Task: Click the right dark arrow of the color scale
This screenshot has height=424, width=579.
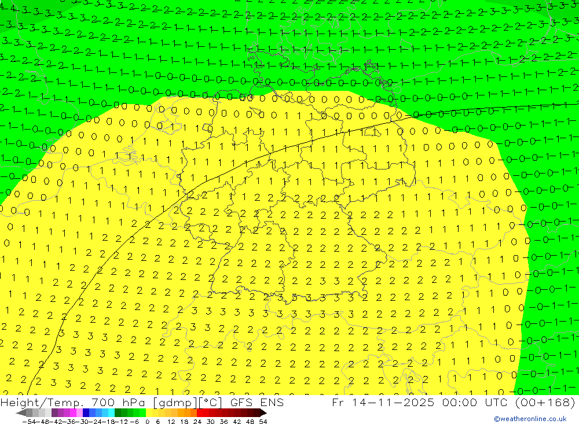Action: 263,413
